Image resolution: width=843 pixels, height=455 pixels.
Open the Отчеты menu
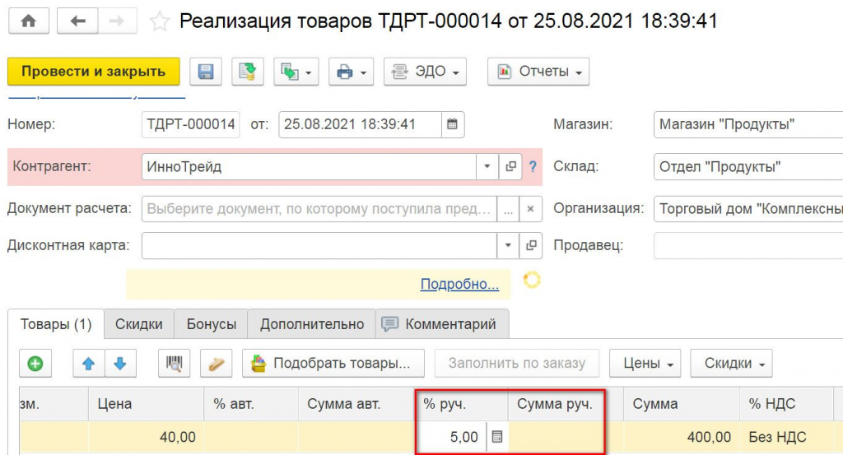tap(538, 72)
